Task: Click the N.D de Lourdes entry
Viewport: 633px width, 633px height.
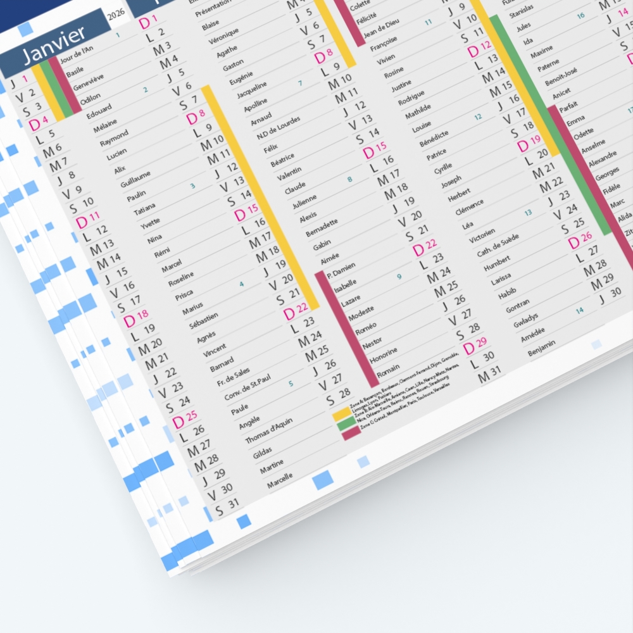Action: tap(279, 128)
